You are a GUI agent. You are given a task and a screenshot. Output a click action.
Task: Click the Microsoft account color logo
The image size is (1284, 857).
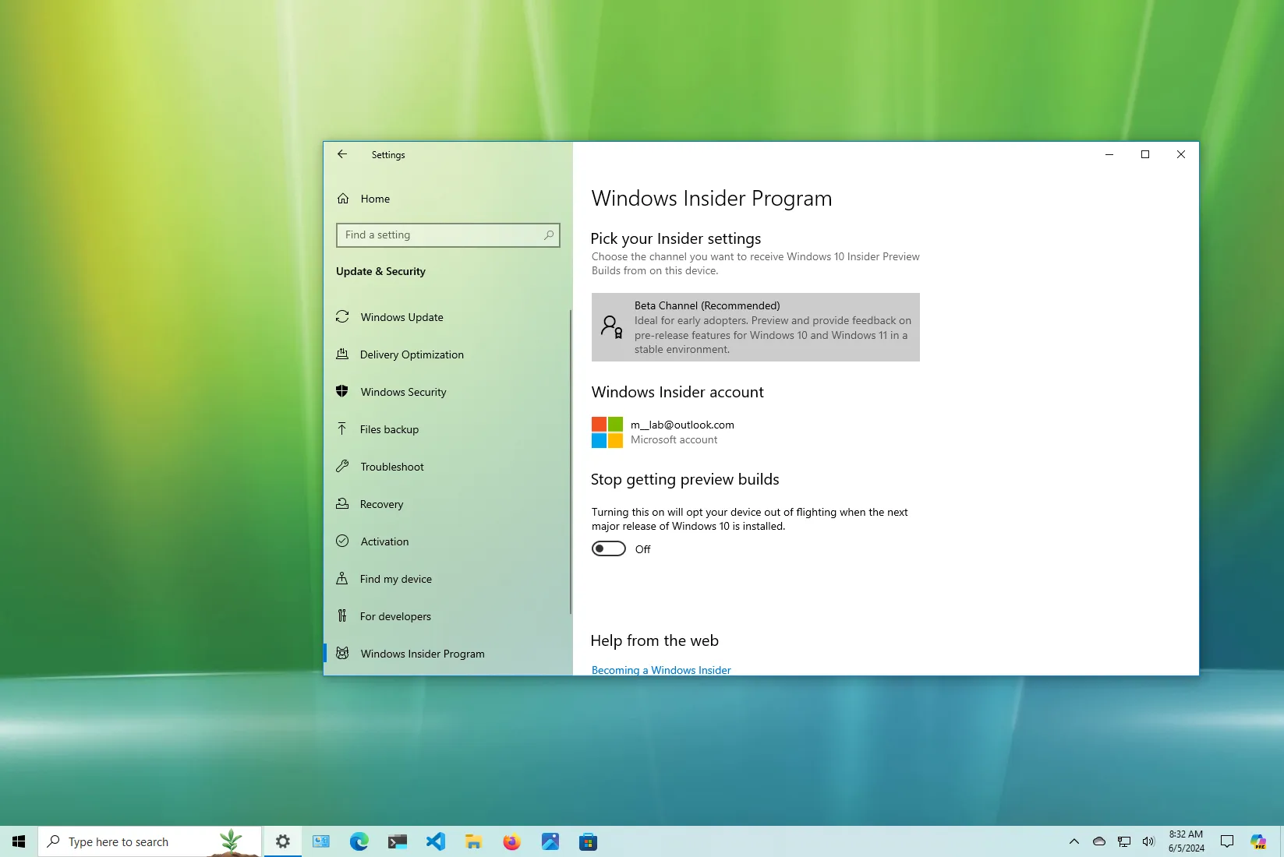coord(607,432)
